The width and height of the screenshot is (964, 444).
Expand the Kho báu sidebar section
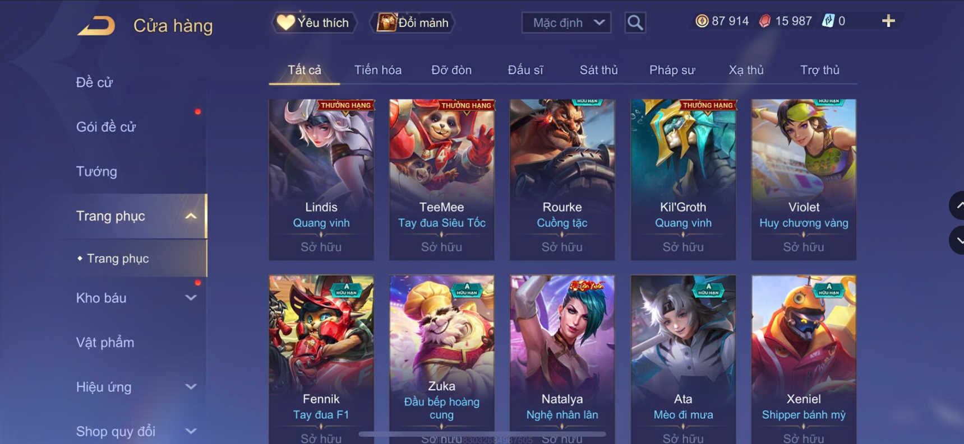191,298
